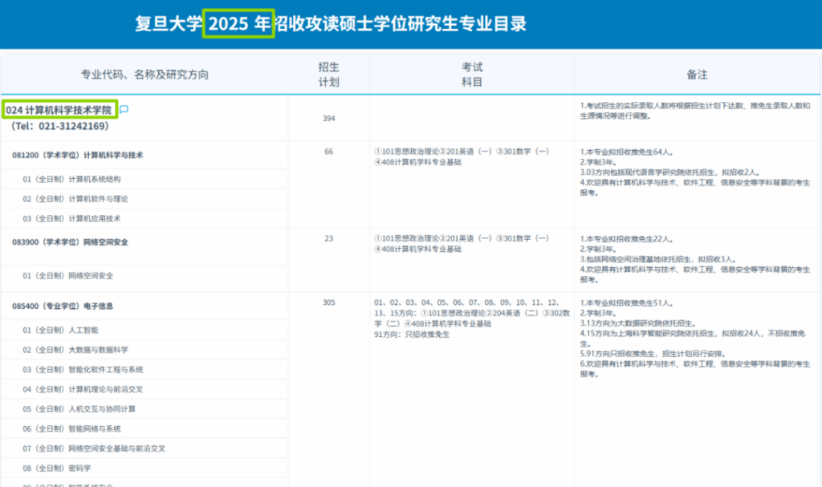Click the note 5.91方向只招收推免生
The image size is (822, 487).
pos(653,354)
